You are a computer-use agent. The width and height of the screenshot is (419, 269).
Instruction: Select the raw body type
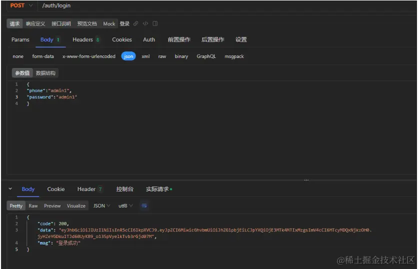(x=162, y=56)
